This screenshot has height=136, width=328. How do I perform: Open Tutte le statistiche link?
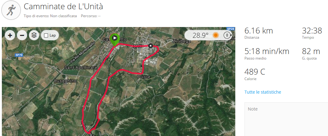[263, 92]
